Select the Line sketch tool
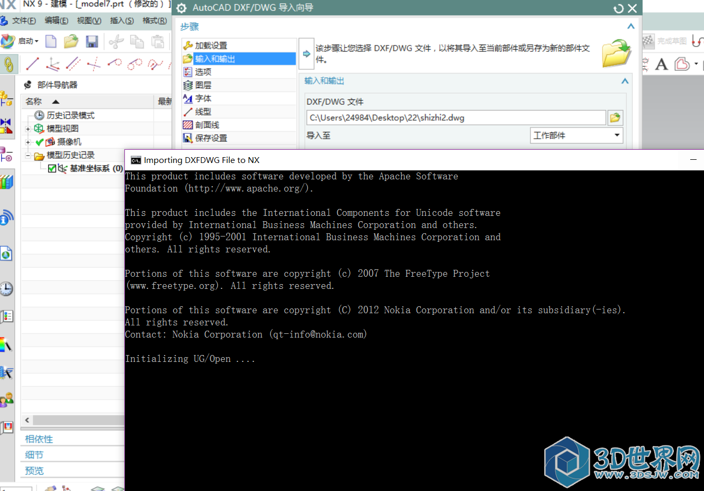 coord(32,64)
